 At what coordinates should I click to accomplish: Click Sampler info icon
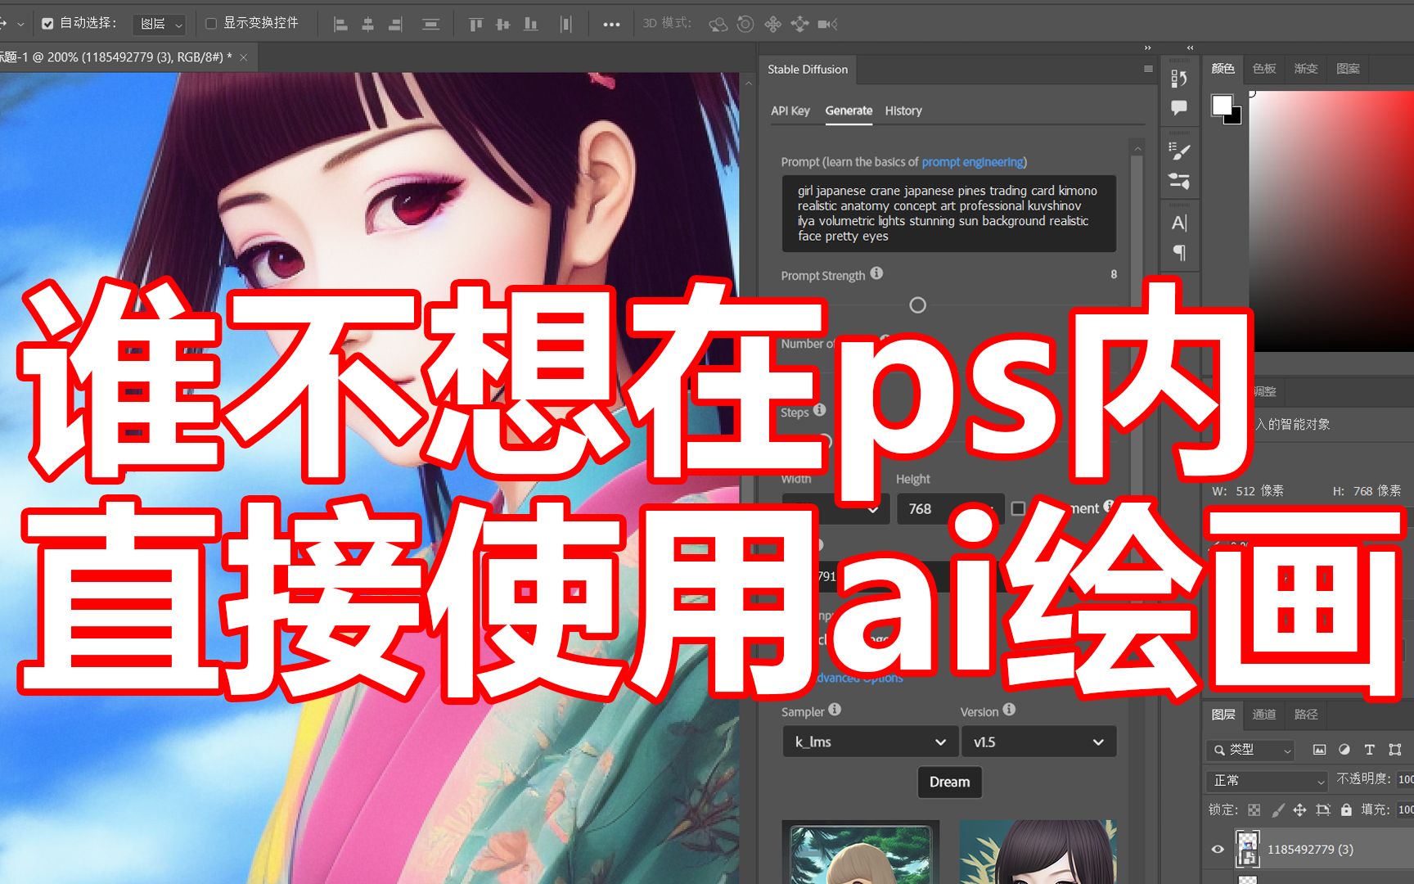[835, 710]
